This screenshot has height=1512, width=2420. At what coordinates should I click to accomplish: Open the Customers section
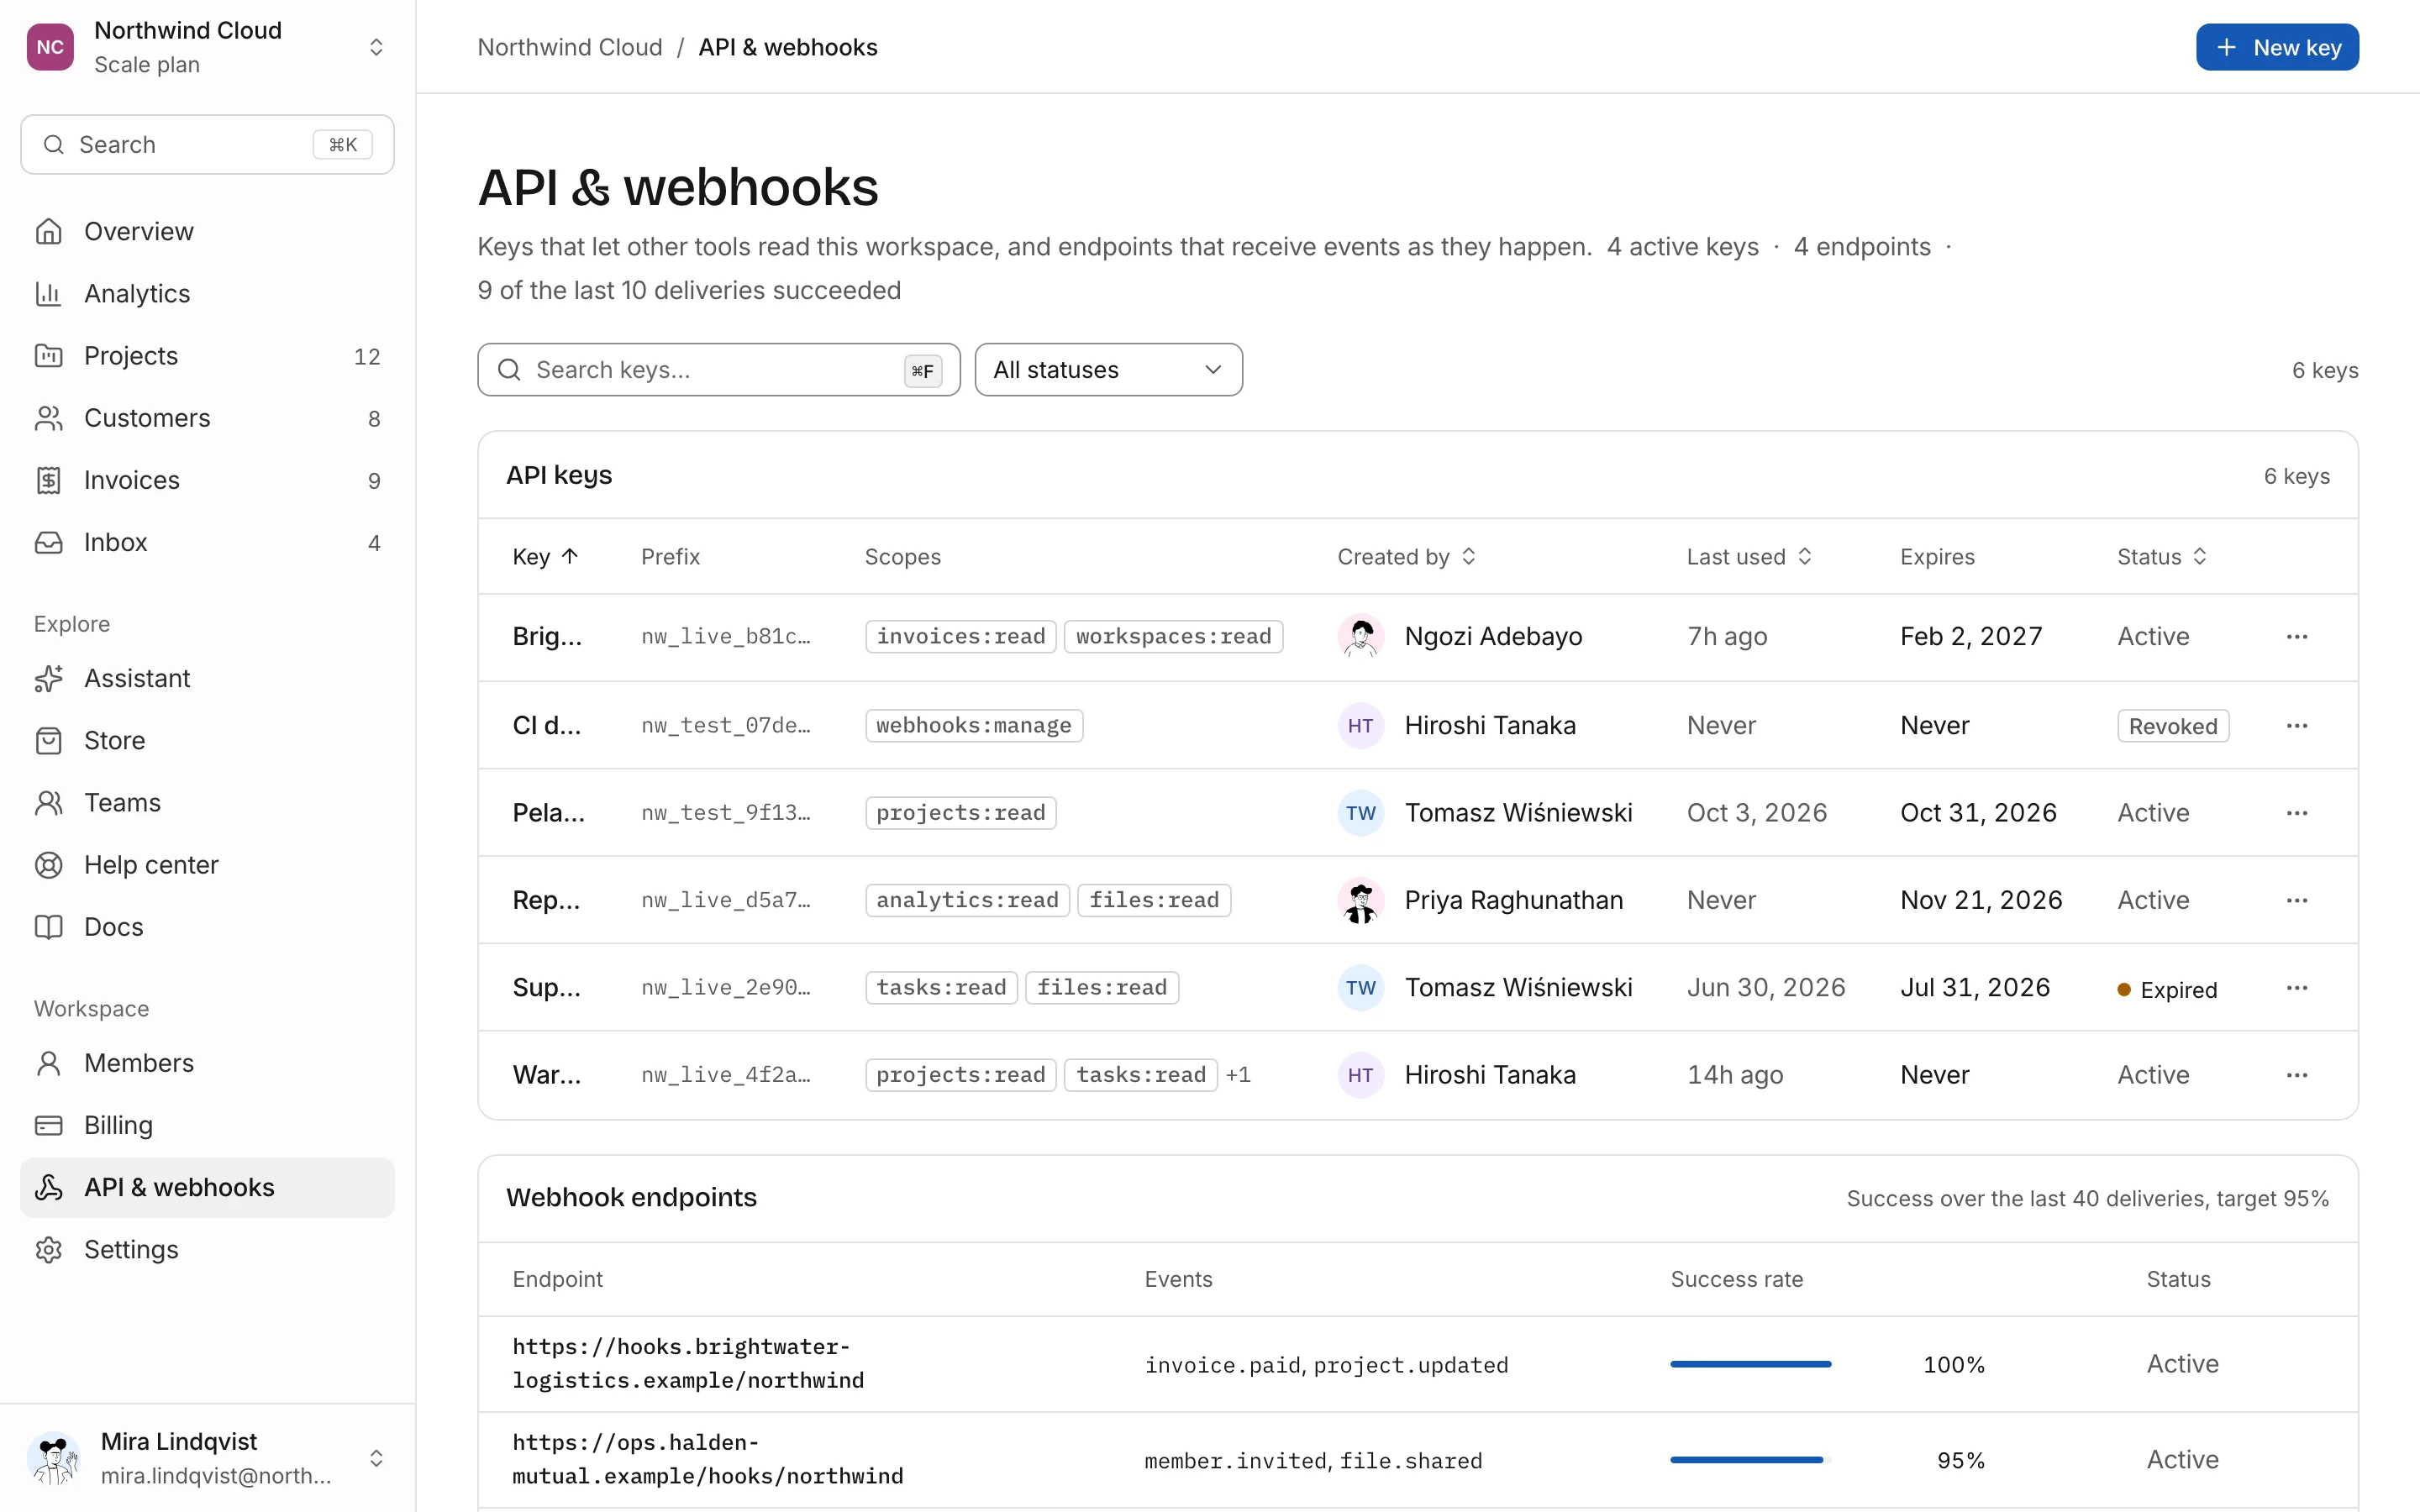[x=207, y=418]
